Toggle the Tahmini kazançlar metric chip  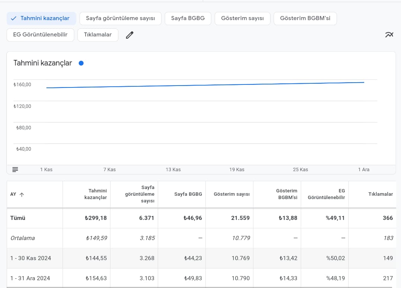pyautogui.click(x=41, y=18)
